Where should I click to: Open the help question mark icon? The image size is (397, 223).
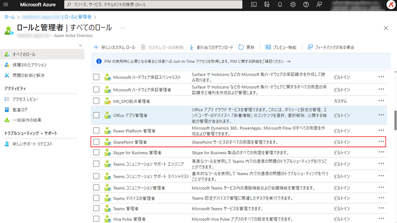(306, 5)
